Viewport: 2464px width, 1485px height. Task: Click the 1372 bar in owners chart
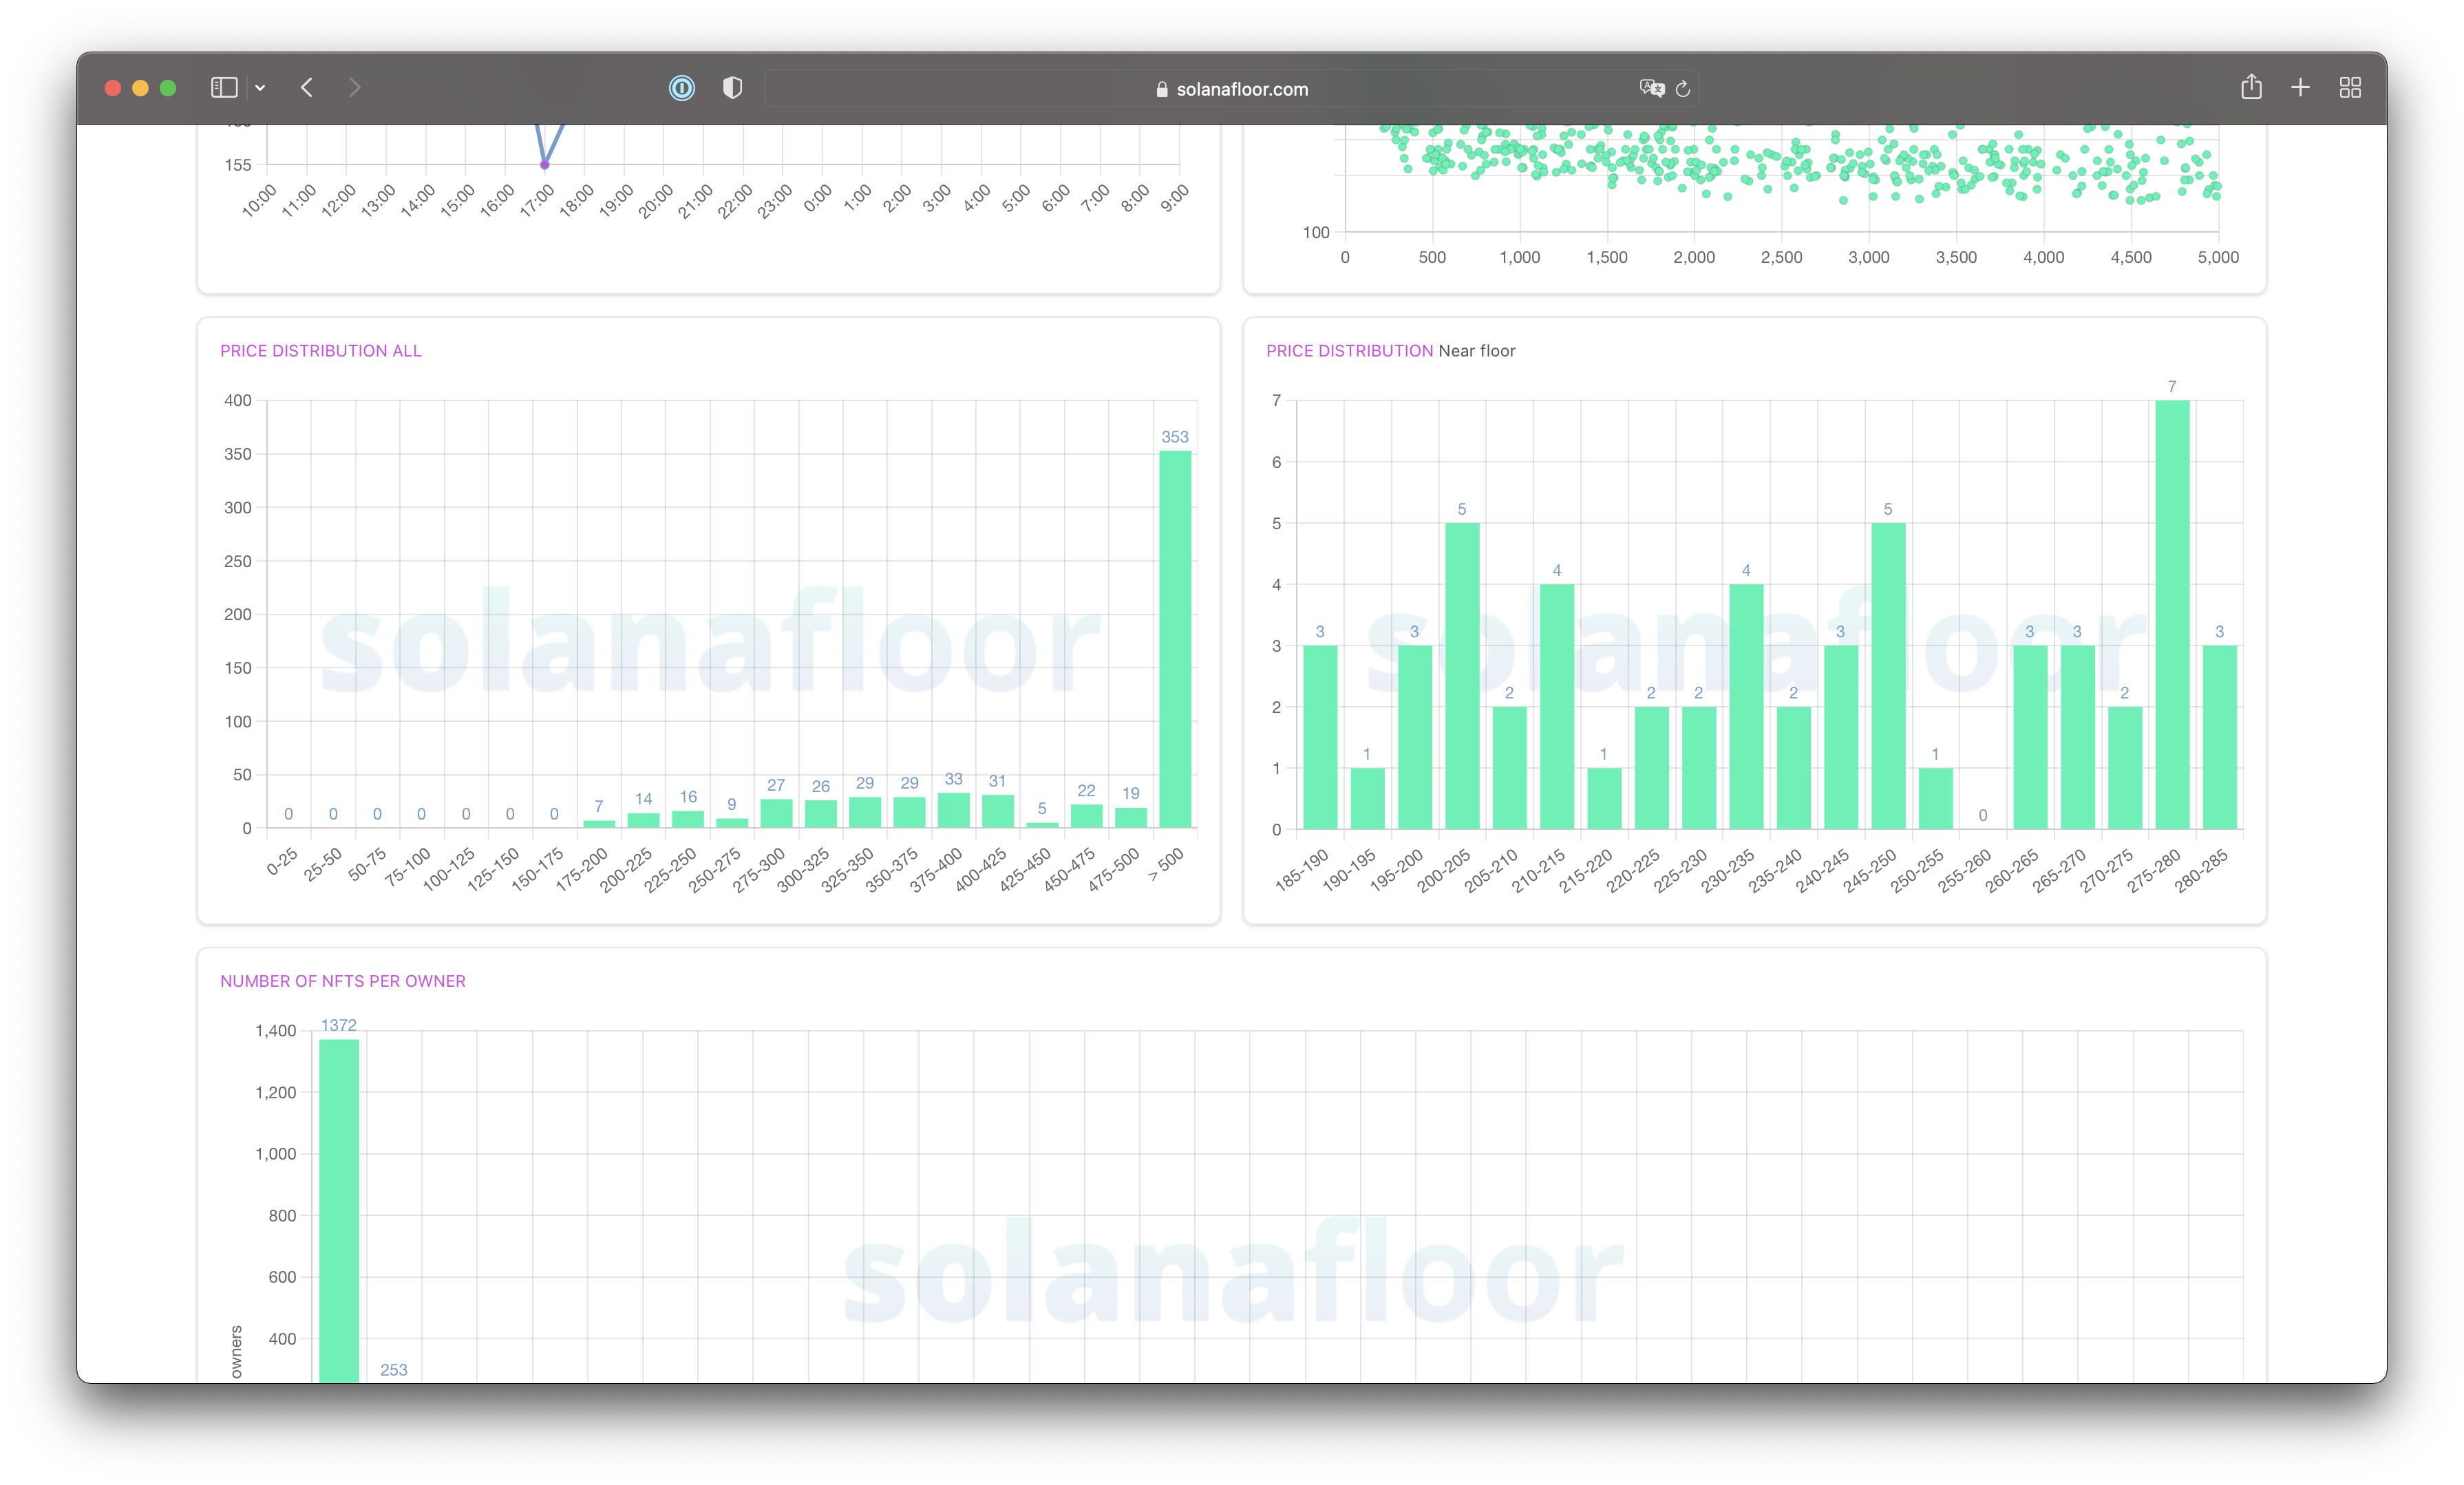point(339,1210)
